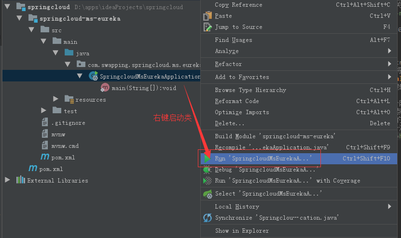Click the green Run triangle icon
Image resolution: width=401 pixels, height=238 pixels.
coord(207,159)
